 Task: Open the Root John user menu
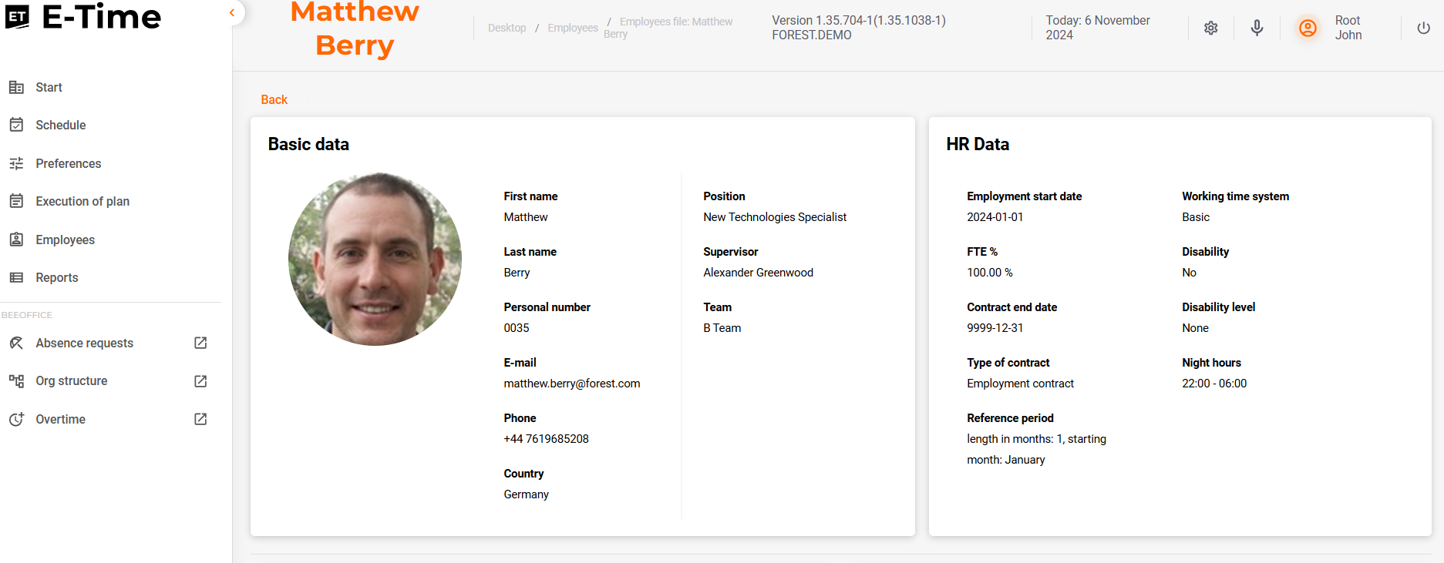1348,28
